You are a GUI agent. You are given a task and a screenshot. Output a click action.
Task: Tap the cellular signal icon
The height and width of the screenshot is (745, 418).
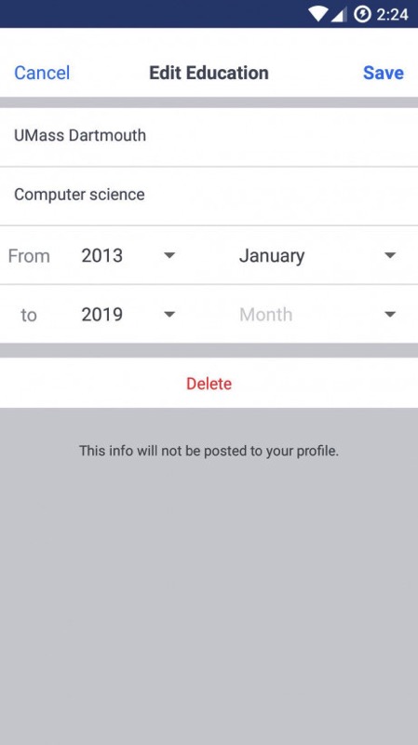(x=339, y=14)
